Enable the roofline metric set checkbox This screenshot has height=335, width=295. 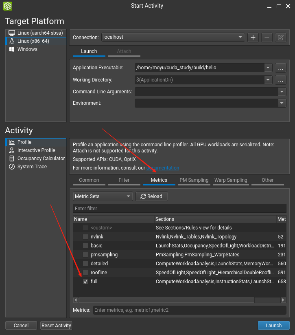(85, 273)
